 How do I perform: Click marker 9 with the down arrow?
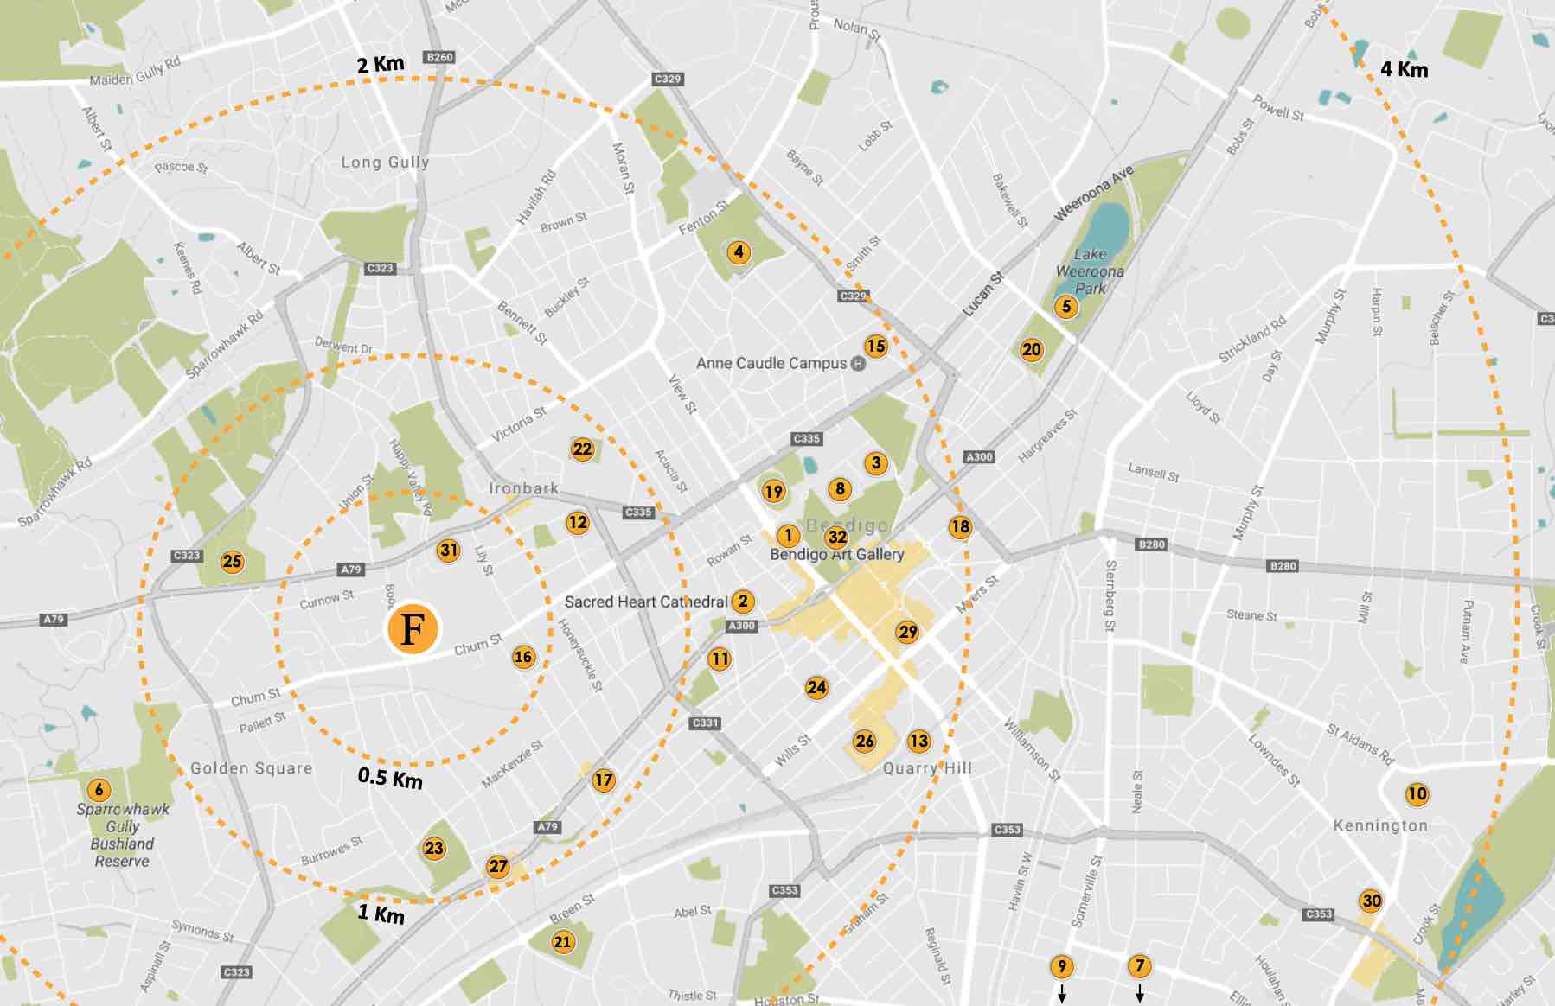point(1061,966)
